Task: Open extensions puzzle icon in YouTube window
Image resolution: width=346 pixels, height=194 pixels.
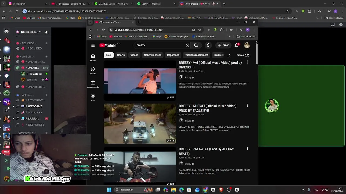Action: [x=222, y=30]
